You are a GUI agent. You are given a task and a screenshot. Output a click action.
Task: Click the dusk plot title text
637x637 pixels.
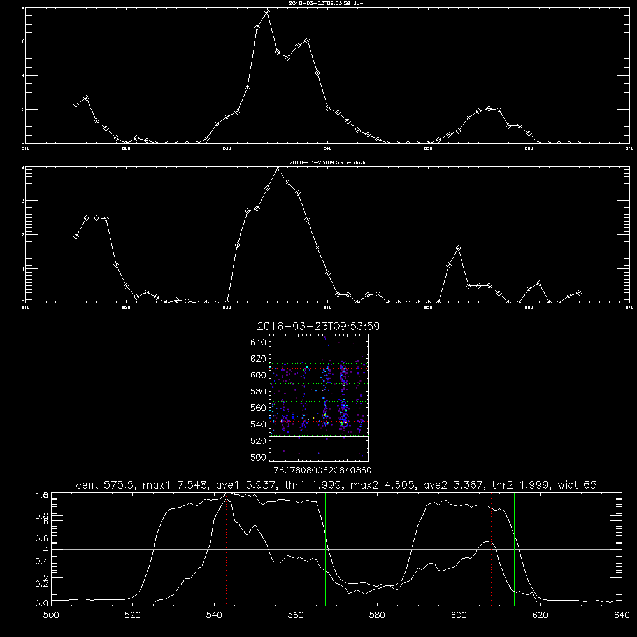pos(327,162)
